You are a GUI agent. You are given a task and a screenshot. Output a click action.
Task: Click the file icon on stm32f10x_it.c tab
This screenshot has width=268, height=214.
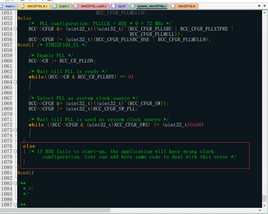23,6
